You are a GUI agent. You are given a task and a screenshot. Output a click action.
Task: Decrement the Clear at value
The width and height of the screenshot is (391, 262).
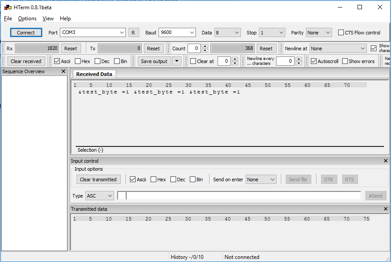235,63
